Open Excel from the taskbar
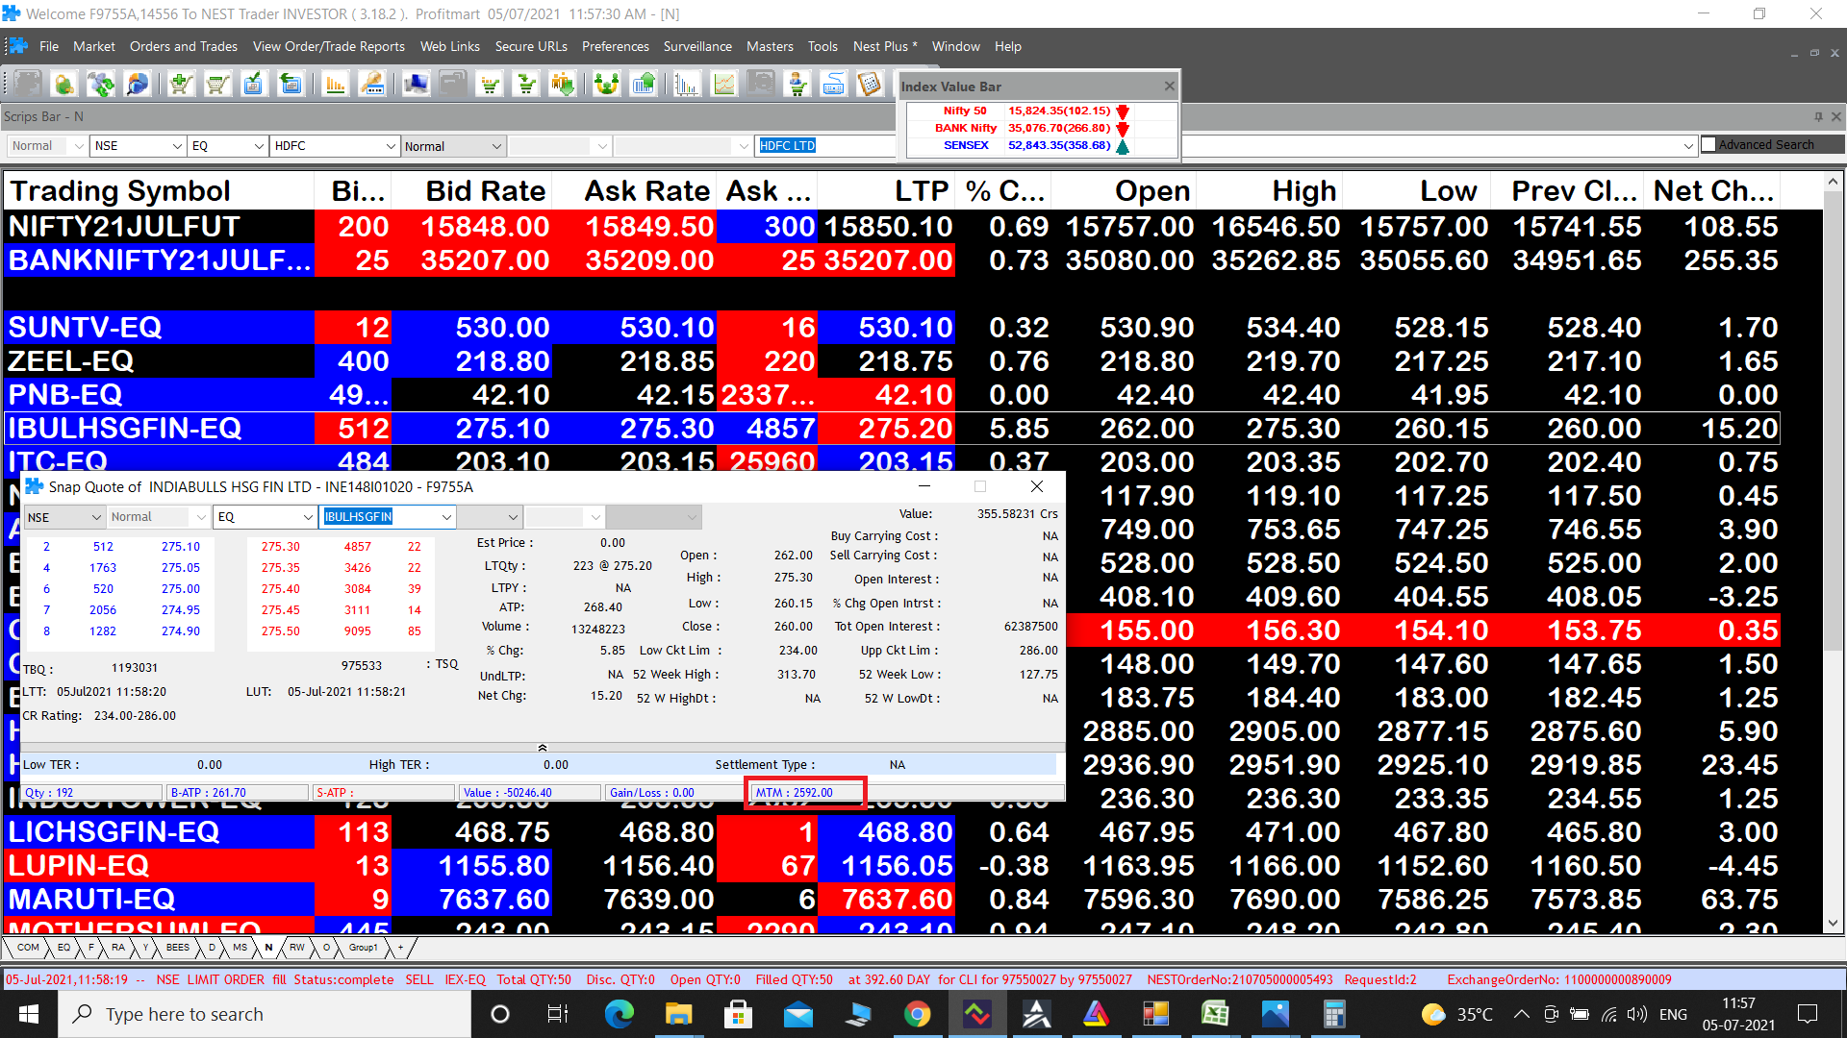 coord(1215,1014)
